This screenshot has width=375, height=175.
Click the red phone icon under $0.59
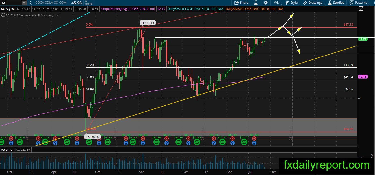[x=254, y=139]
